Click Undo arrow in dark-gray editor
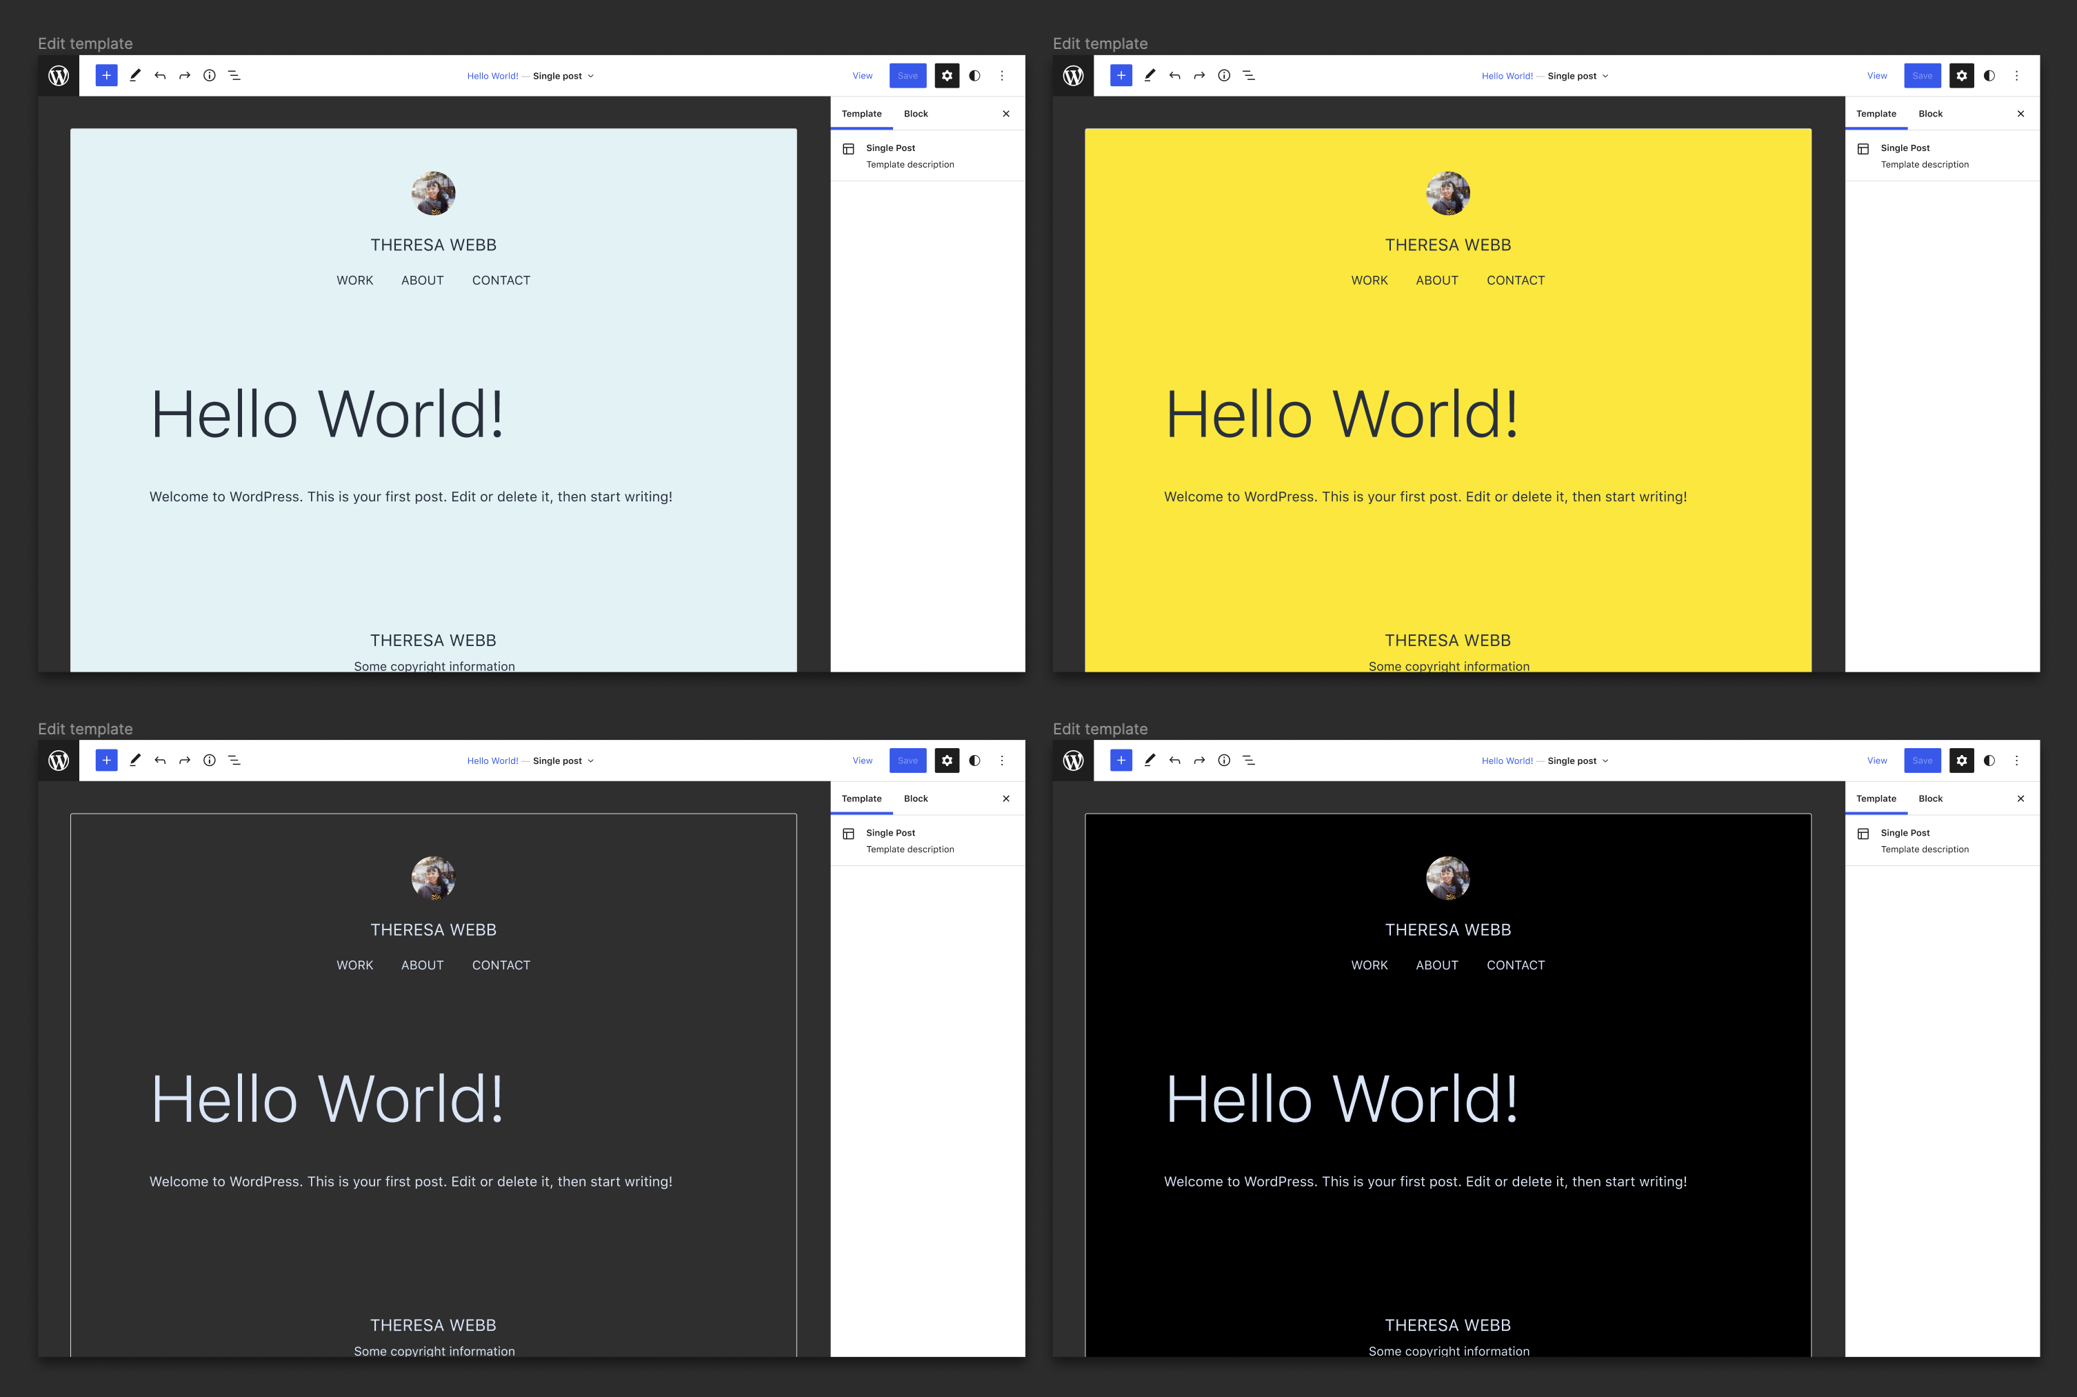 coord(159,760)
